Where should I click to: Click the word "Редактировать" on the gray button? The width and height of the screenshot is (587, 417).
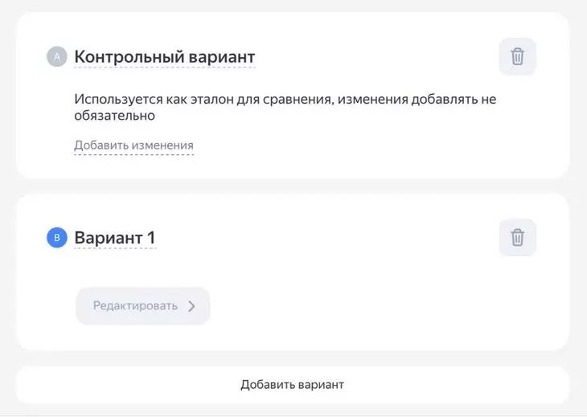coord(134,306)
